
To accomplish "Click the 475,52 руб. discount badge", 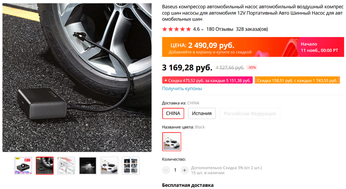I will [207, 80].
